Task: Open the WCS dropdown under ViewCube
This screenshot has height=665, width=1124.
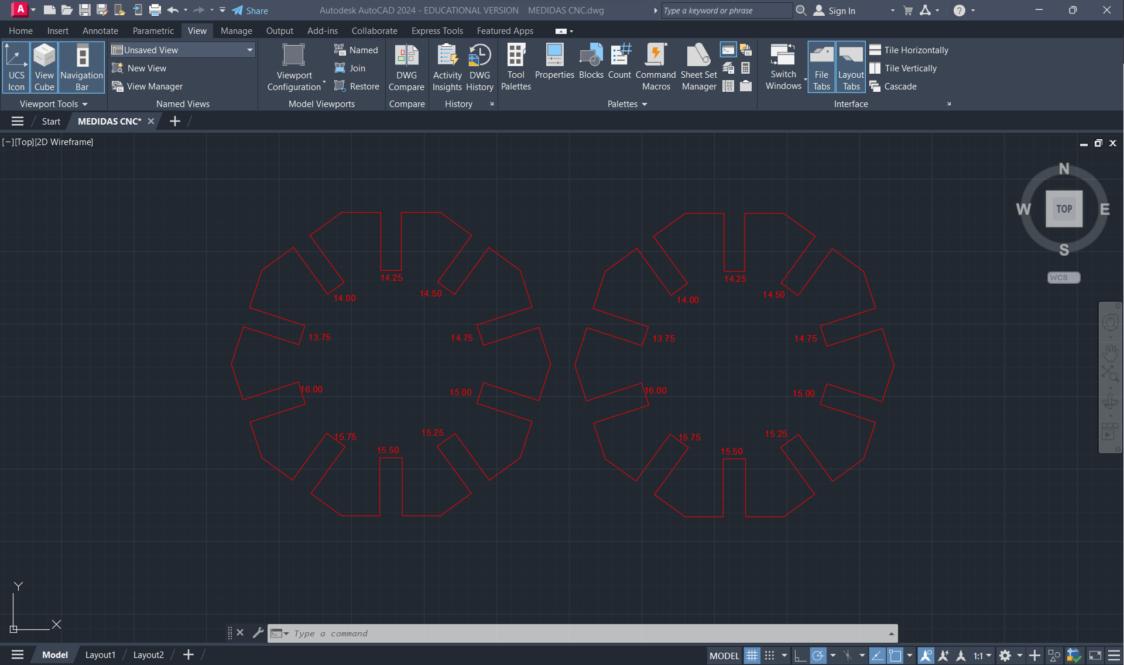Action: click(x=1063, y=277)
